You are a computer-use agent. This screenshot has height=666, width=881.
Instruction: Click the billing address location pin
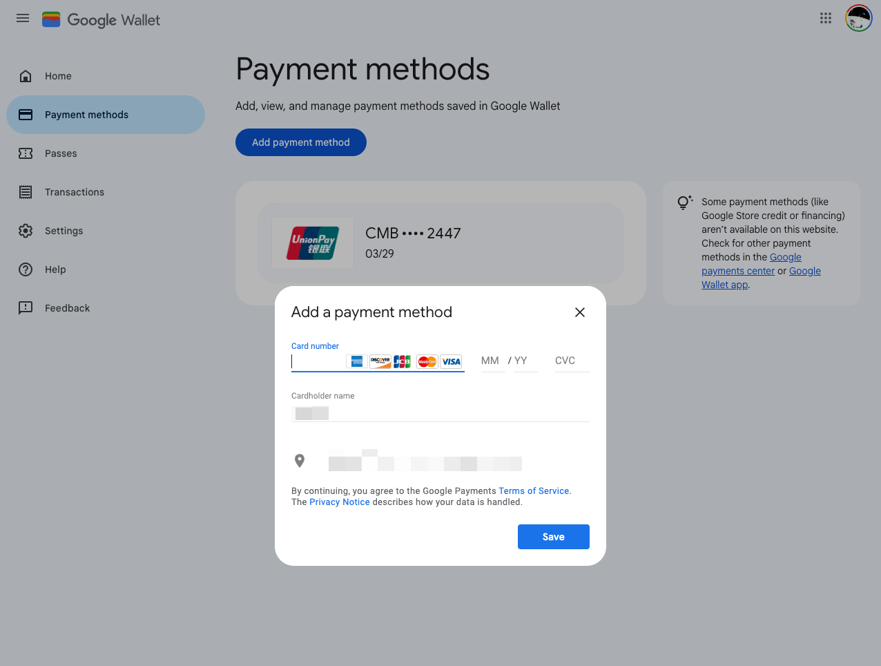point(300,461)
